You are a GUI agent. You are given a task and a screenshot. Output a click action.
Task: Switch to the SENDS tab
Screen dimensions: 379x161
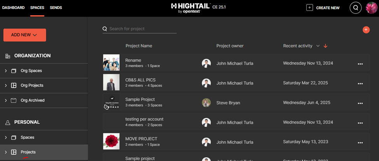click(56, 8)
